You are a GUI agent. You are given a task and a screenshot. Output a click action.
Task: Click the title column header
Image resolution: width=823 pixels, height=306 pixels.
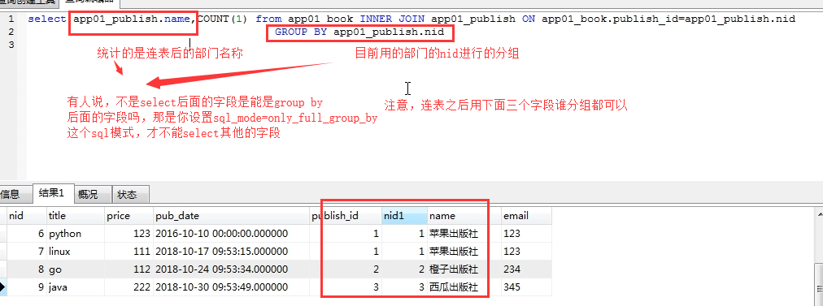[x=76, y=216]
